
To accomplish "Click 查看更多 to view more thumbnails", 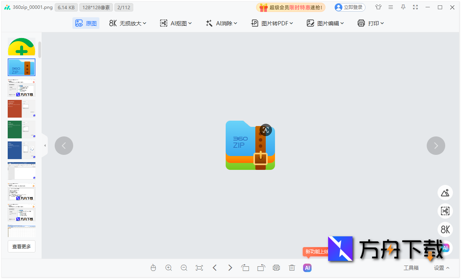I will point(21,246).
